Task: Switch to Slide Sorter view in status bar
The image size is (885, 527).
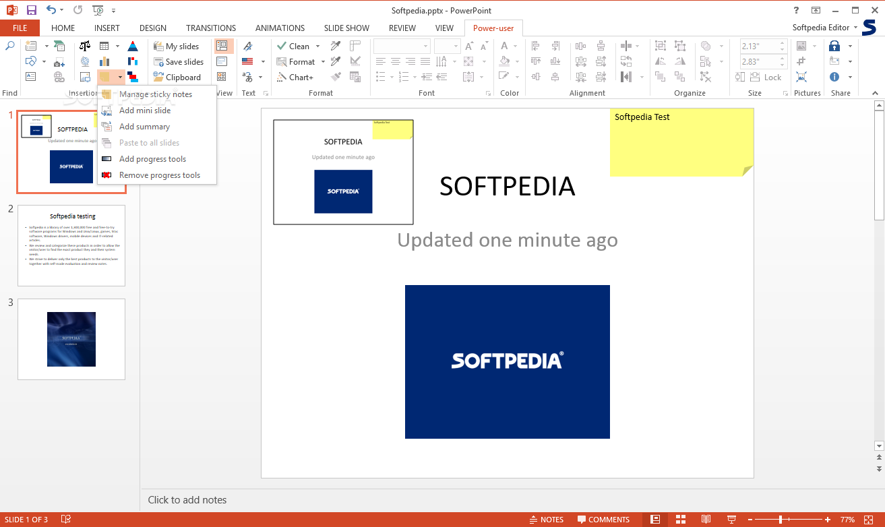Action: coord(680,520)
